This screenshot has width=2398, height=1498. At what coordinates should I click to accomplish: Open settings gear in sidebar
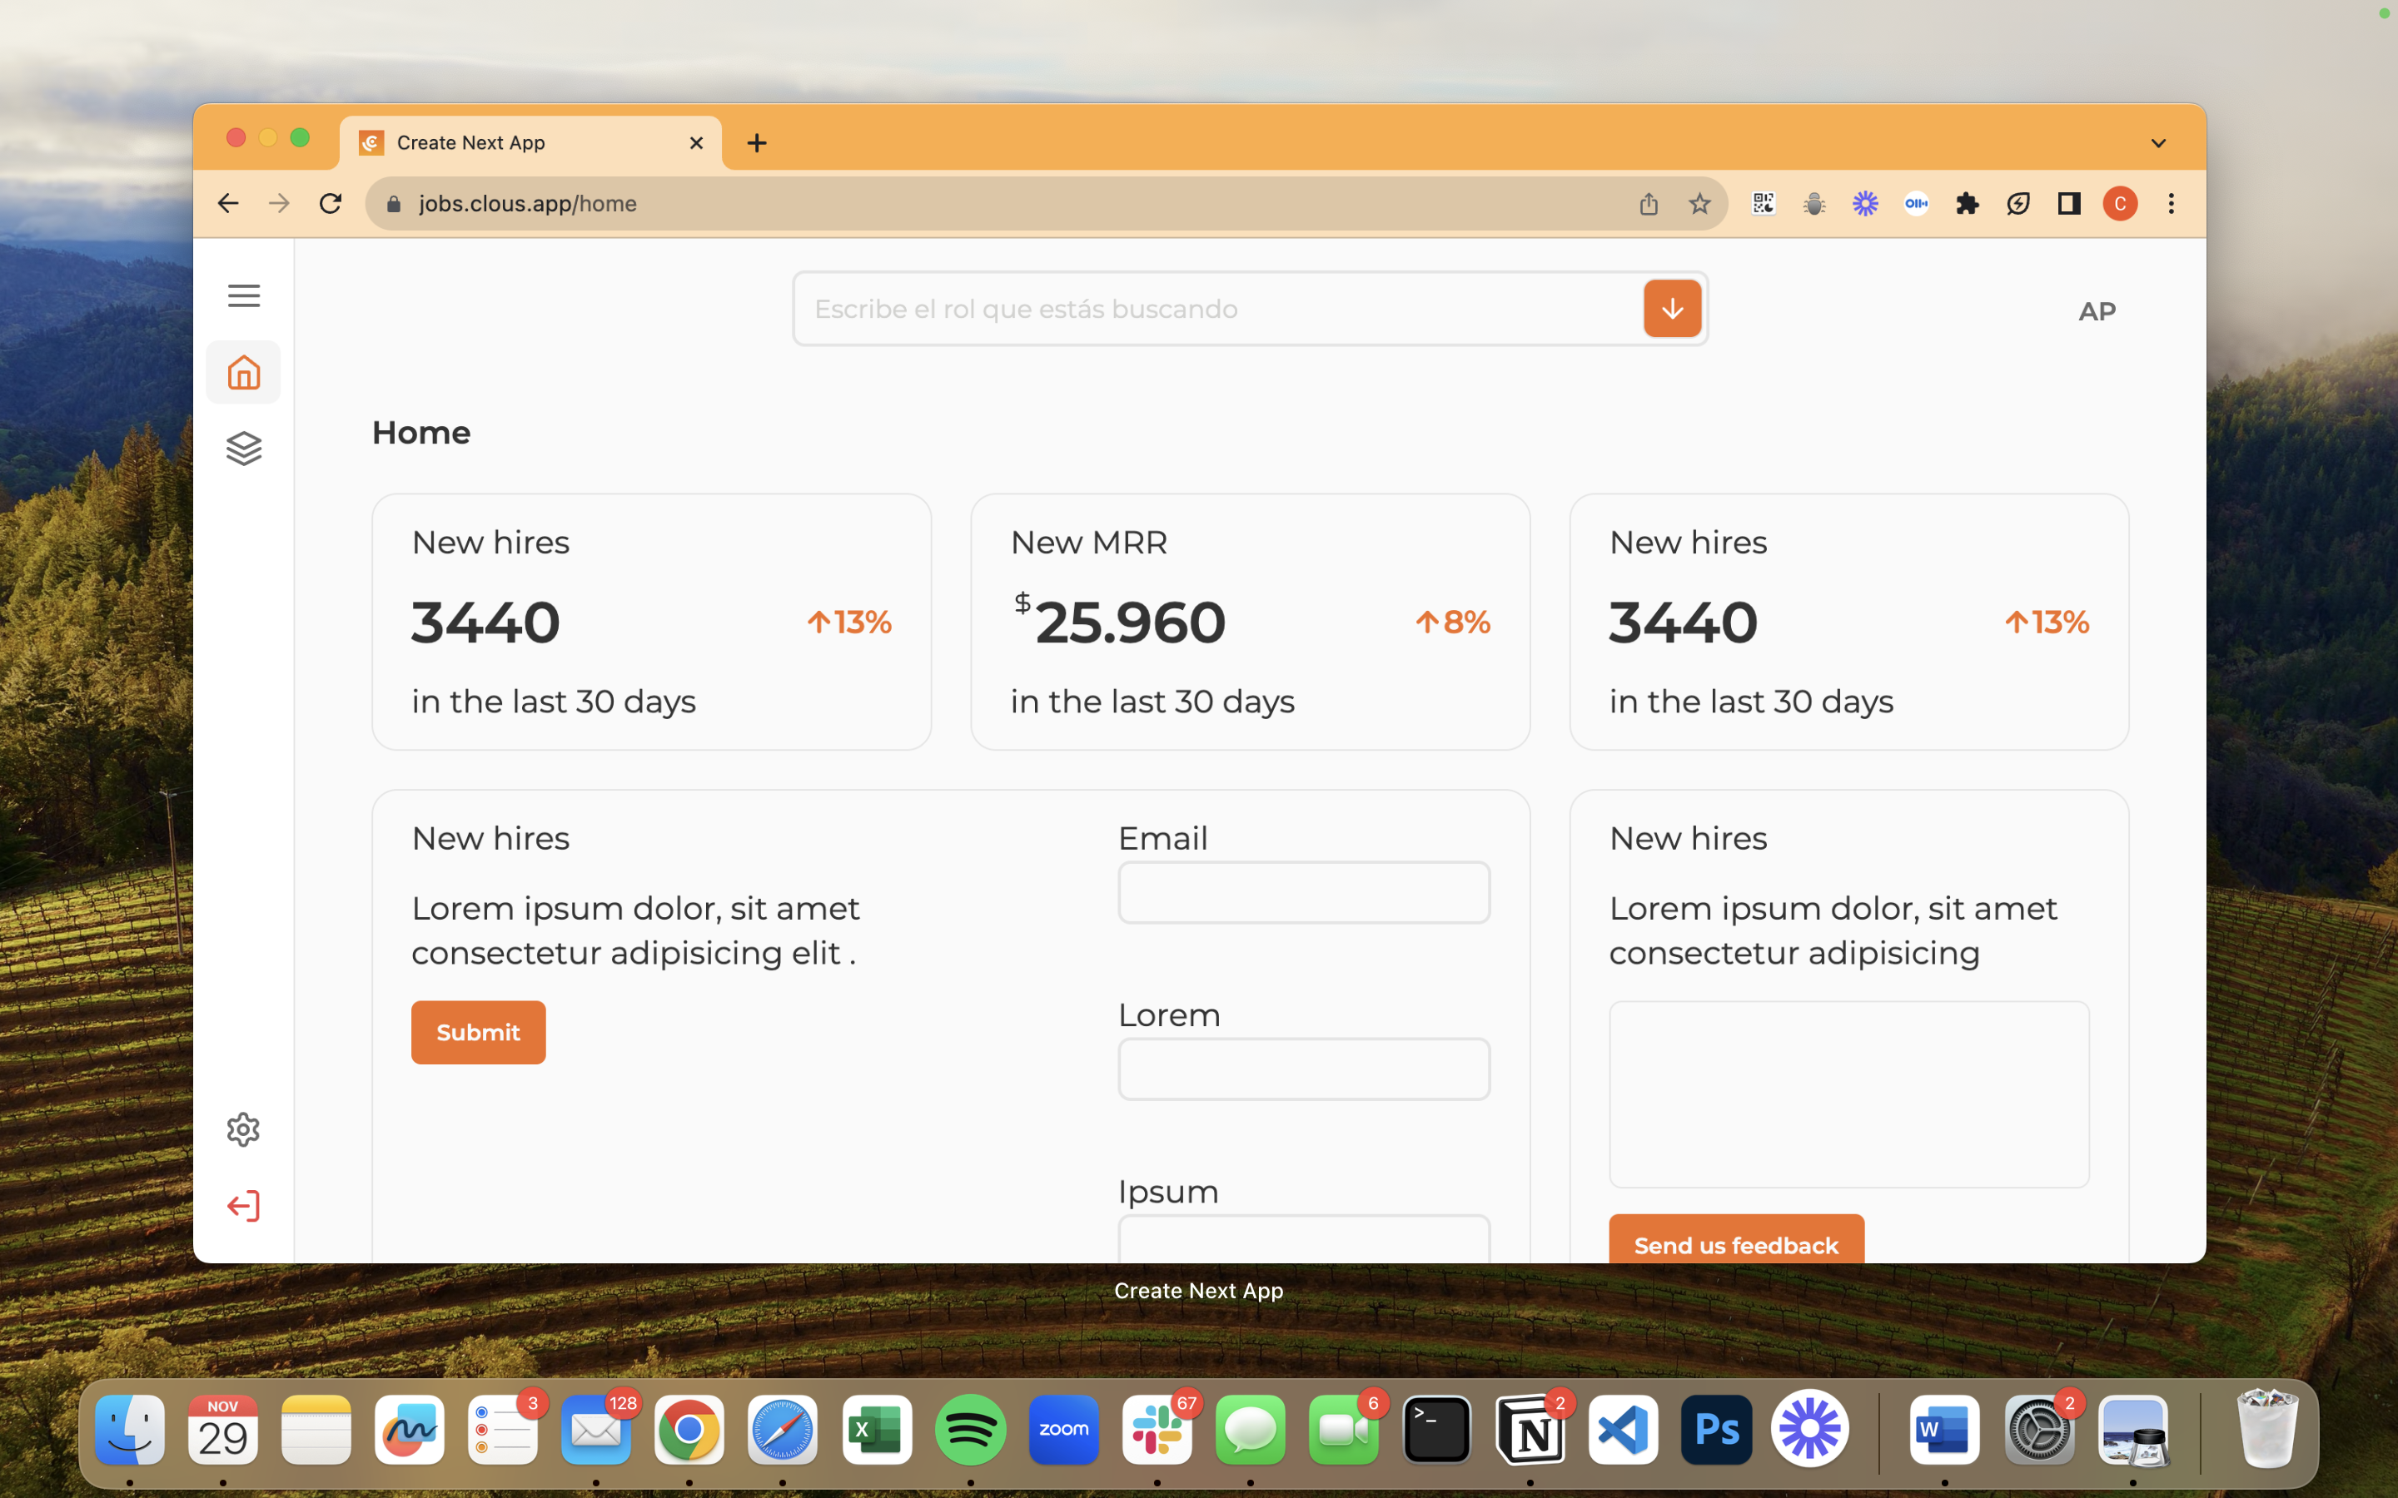pos(243,1129)
